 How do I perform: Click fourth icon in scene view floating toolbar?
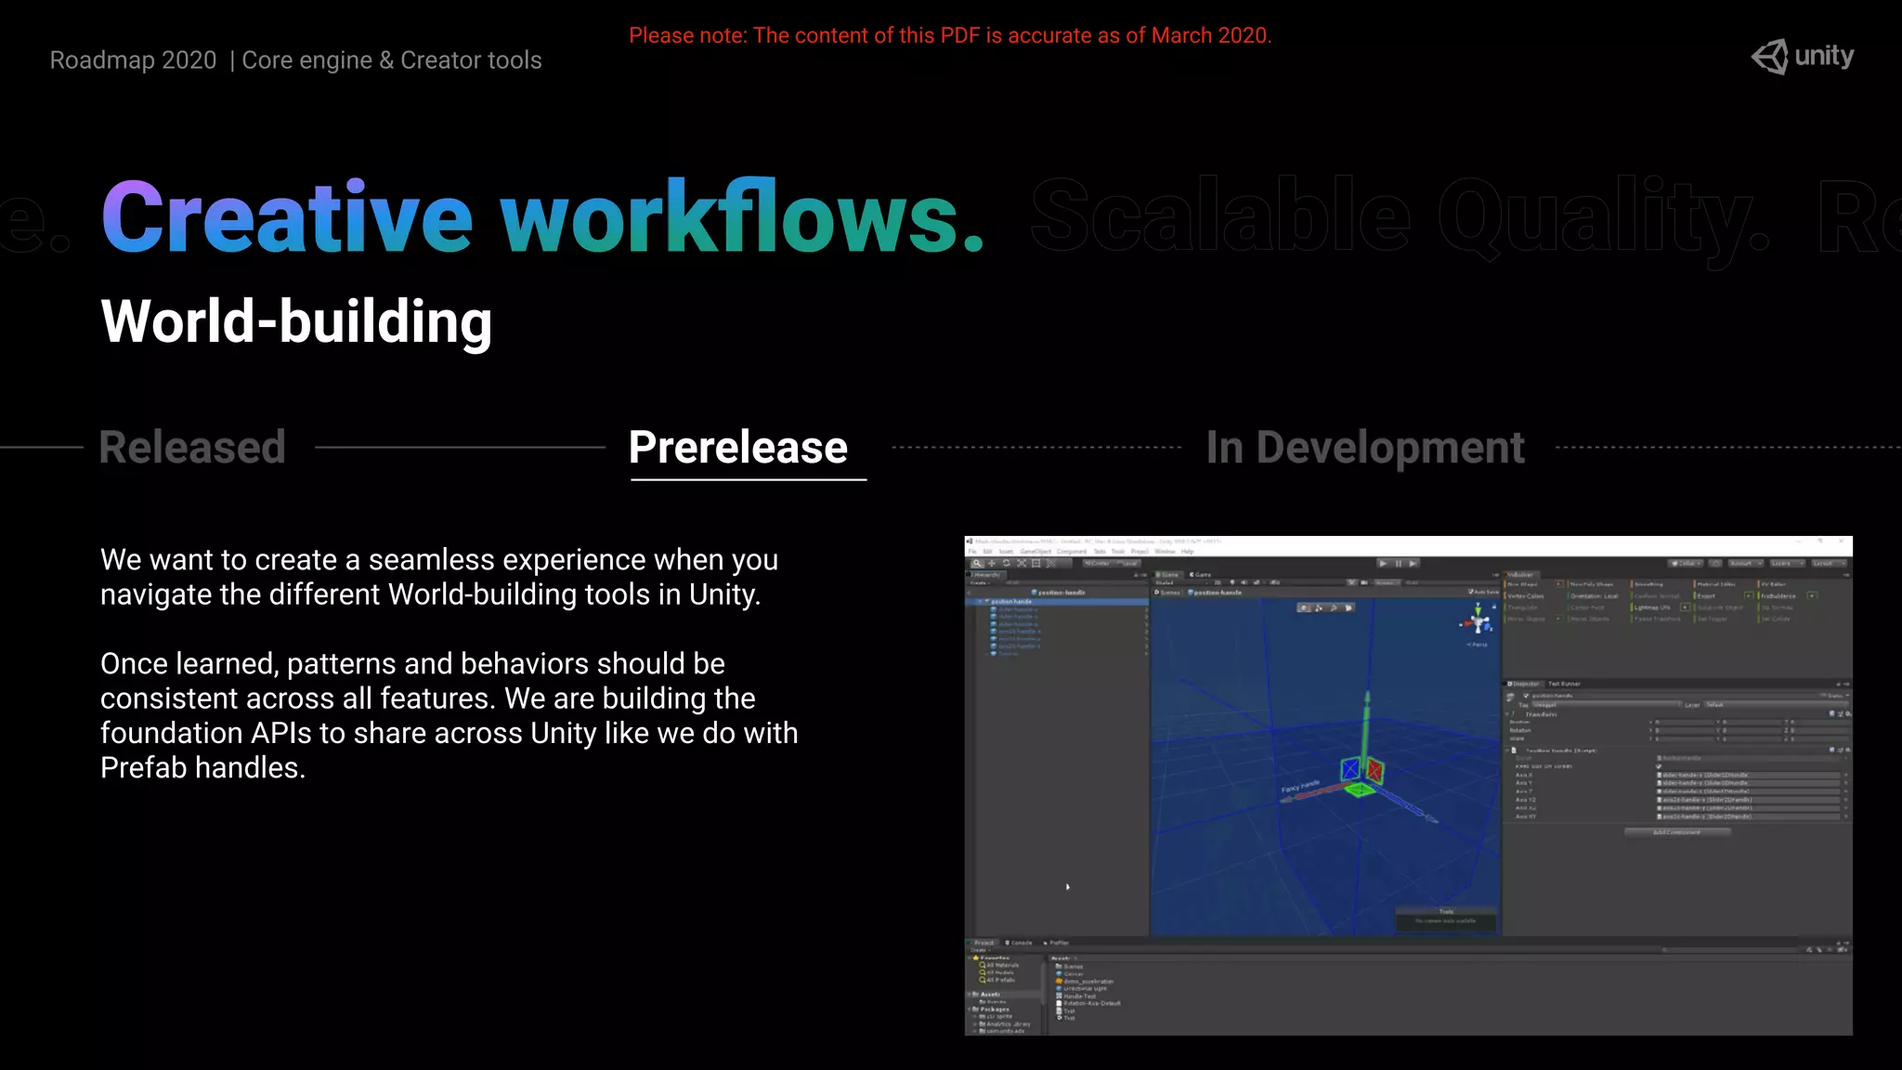click(x=1348, y=607)
